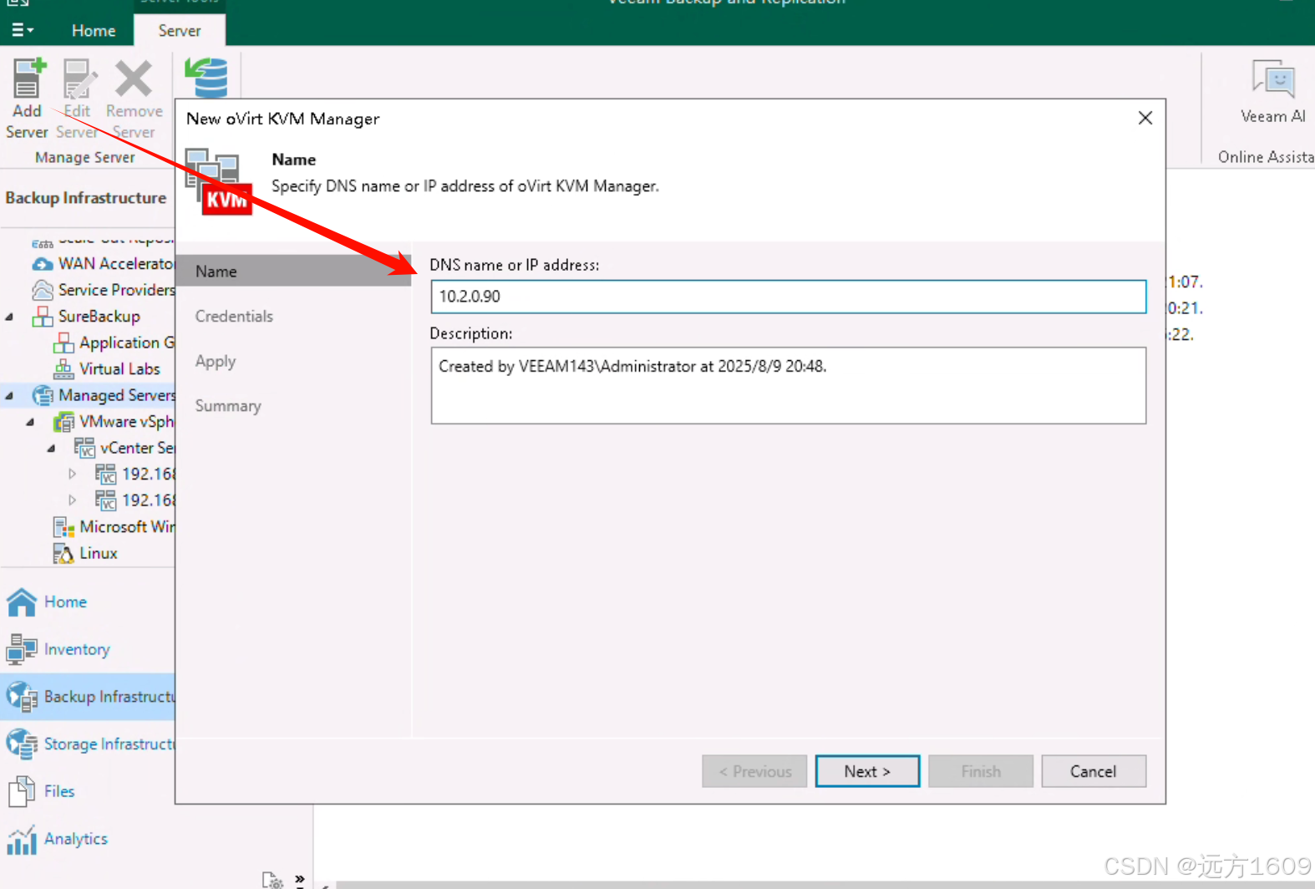The width and height of the screenshot is (1315, 889).
Task: Click the Files document icon
Action: pos(22,791)
